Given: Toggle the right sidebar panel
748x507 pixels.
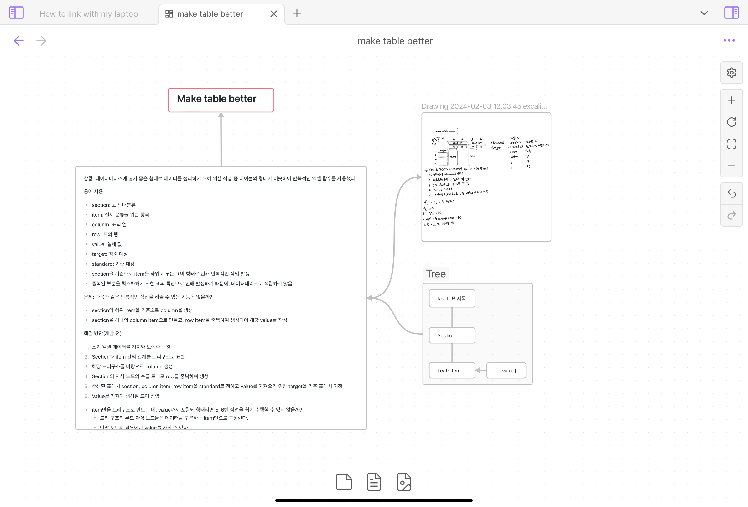Looking at the screenshot, I should coord(731,13).
